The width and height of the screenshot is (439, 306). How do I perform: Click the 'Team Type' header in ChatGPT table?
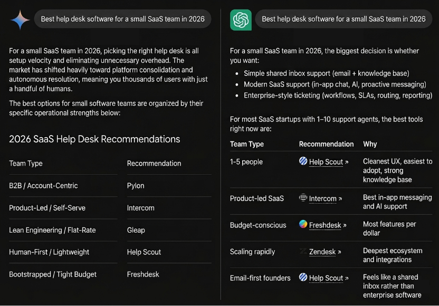[x=246, y=144]
